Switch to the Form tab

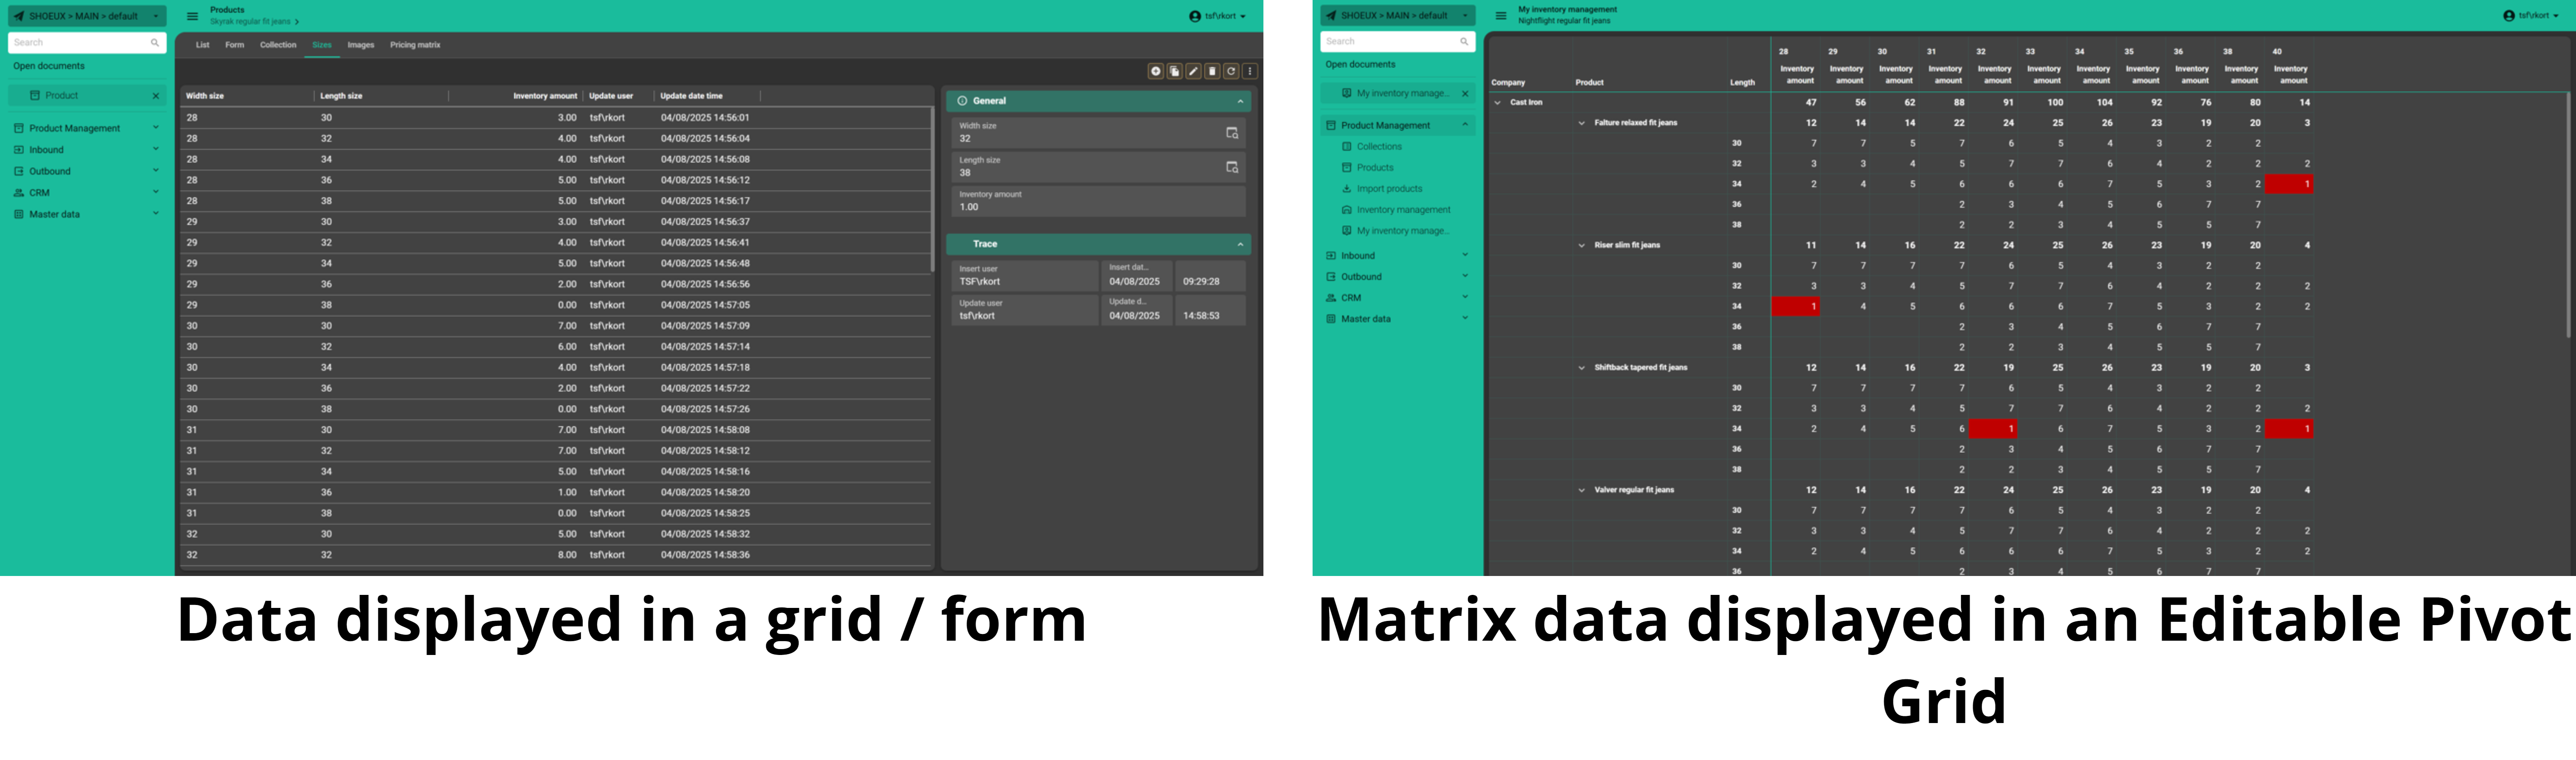point(234,45)
